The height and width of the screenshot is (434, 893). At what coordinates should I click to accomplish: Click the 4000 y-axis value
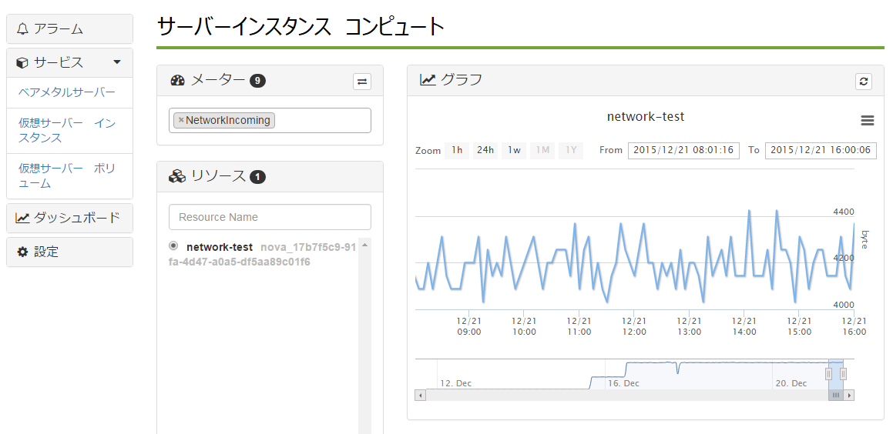coord(844,305)
